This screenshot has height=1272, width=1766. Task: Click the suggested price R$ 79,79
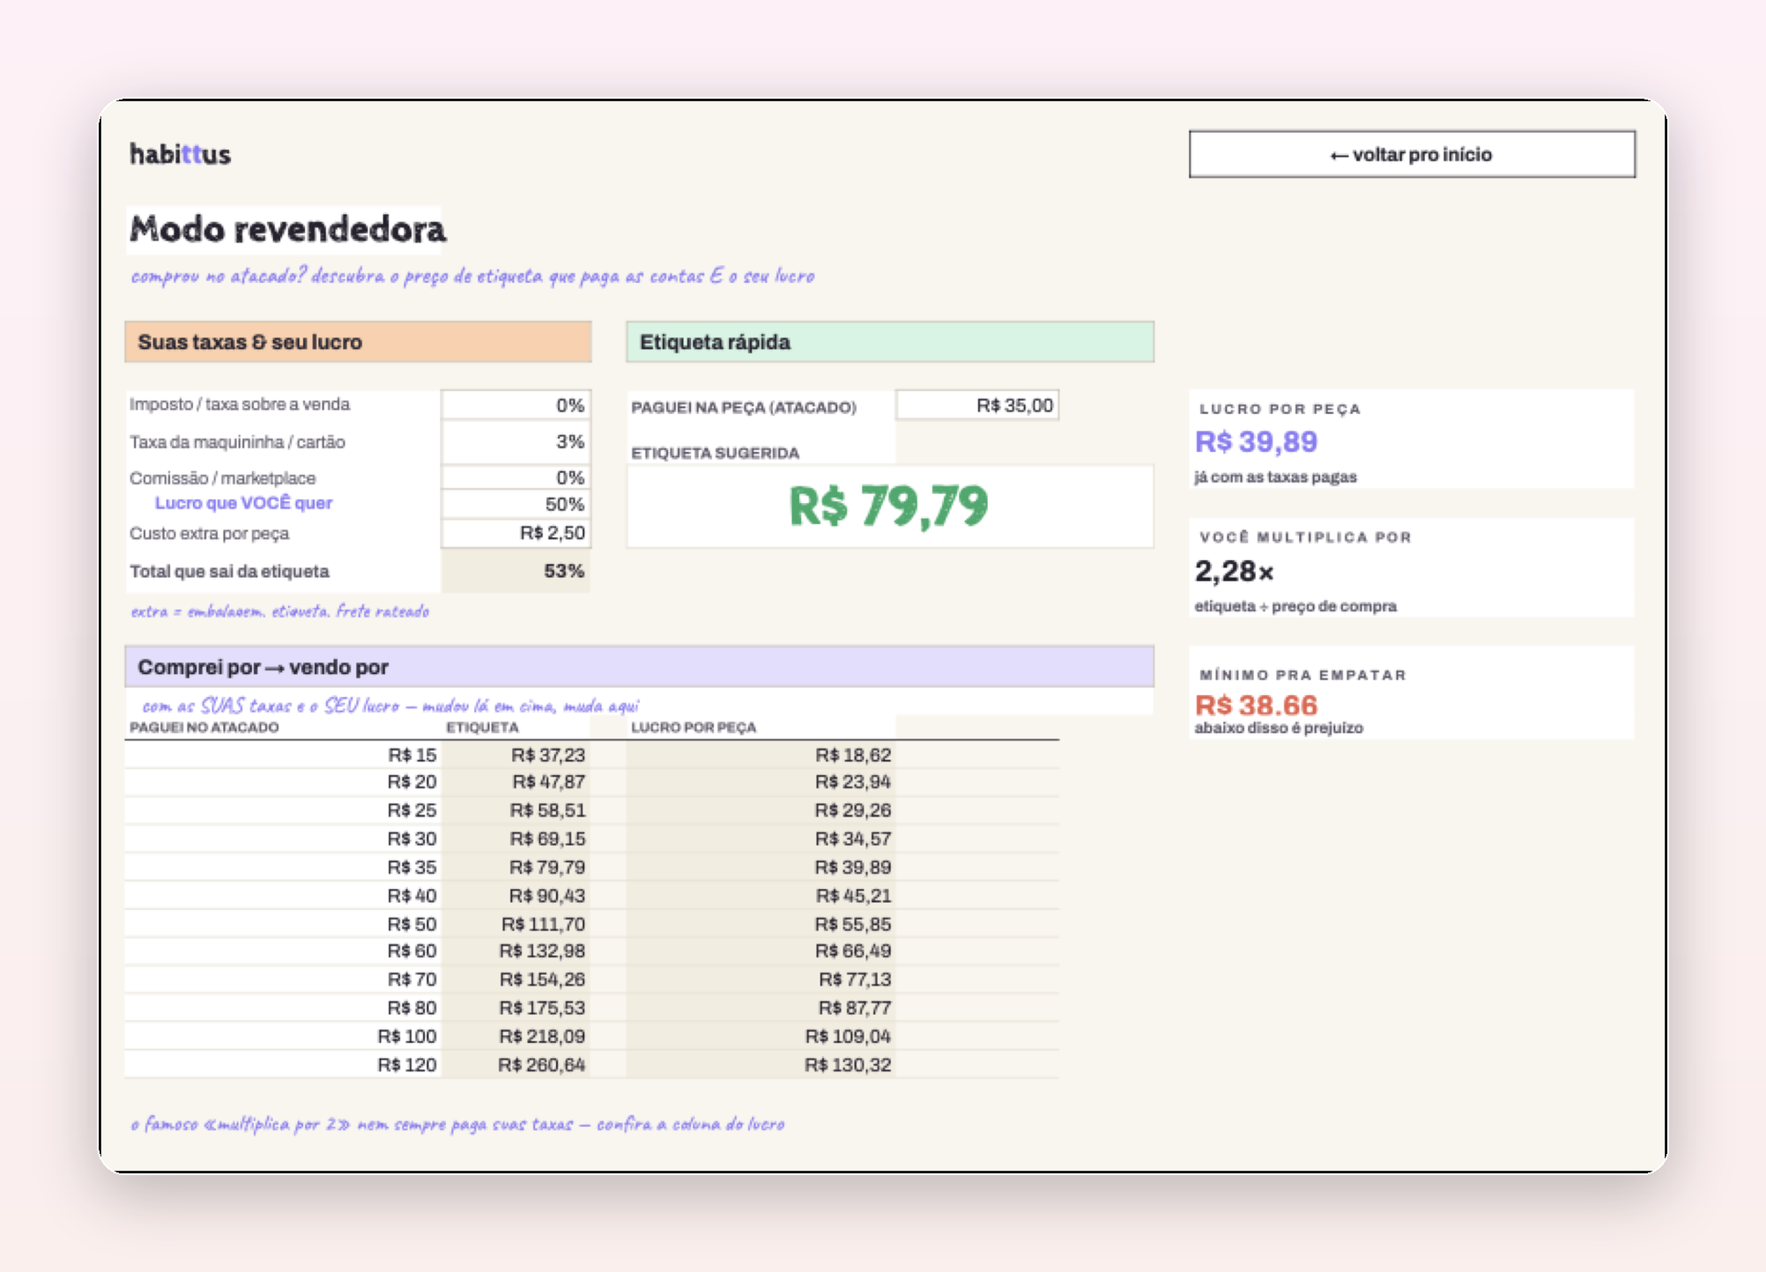890,507
